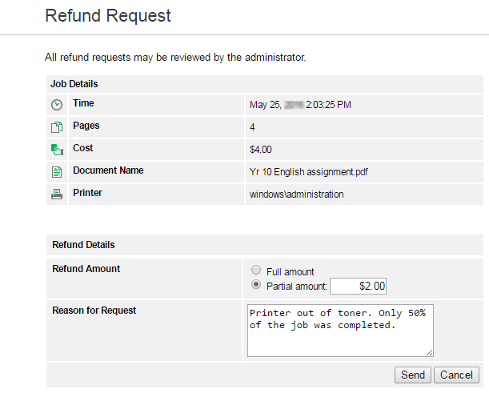The image size is (489, 397).
Task: Click the partial amount $2.00 field
Action: pos(359,286)
